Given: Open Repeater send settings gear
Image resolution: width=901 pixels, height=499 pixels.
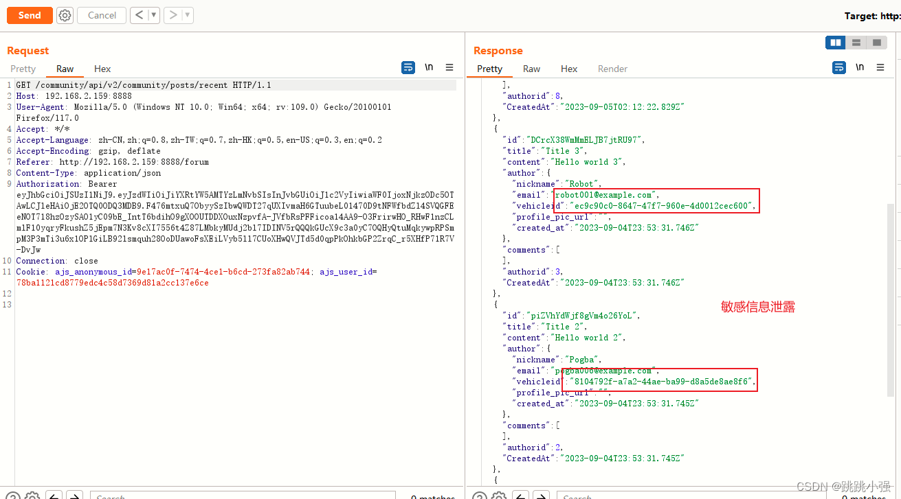Looking at the screenshot, I should [x=65, y=15].
